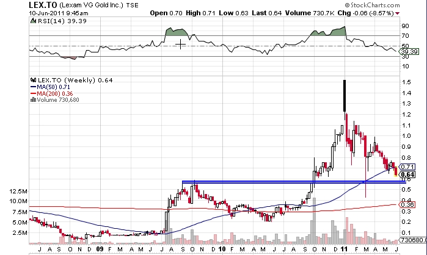This screenshot has height=255, width=427.
Task: Click the blue line swatch for MA(50)
Action: point(33,87)
